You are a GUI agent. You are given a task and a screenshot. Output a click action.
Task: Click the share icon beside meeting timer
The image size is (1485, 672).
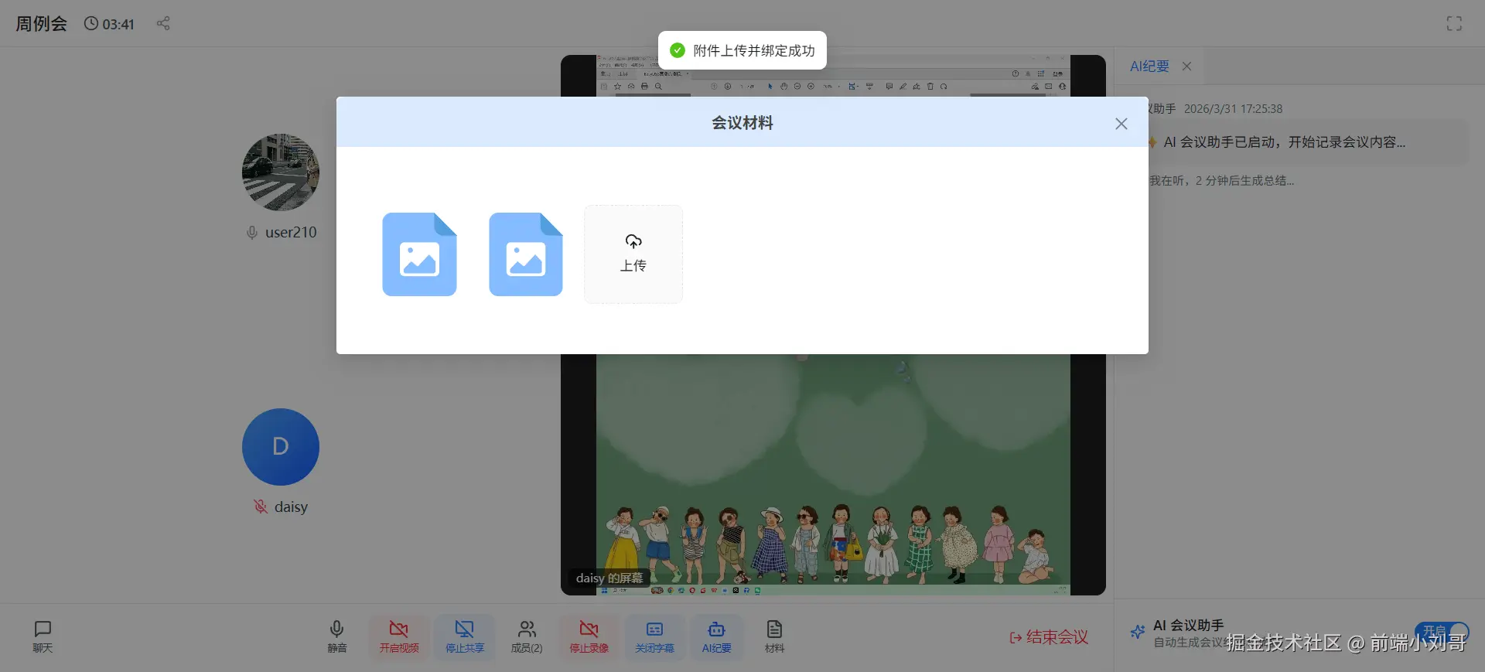163,23
